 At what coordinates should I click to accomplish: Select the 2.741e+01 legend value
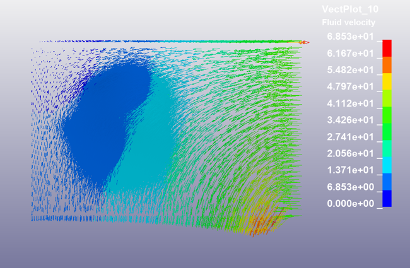[350, 137]
